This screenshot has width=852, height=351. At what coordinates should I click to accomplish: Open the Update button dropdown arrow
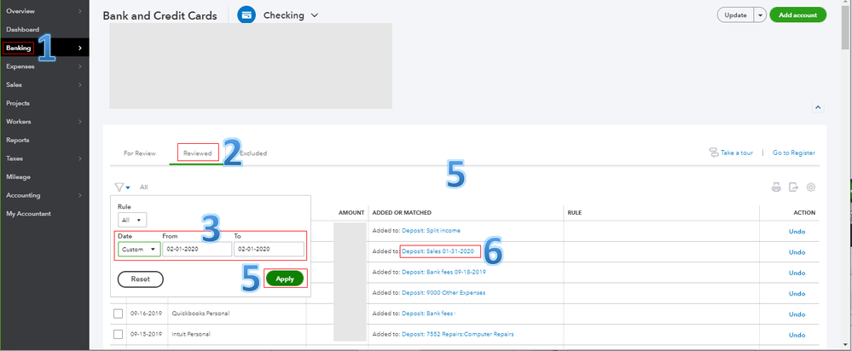pos(760,15)
